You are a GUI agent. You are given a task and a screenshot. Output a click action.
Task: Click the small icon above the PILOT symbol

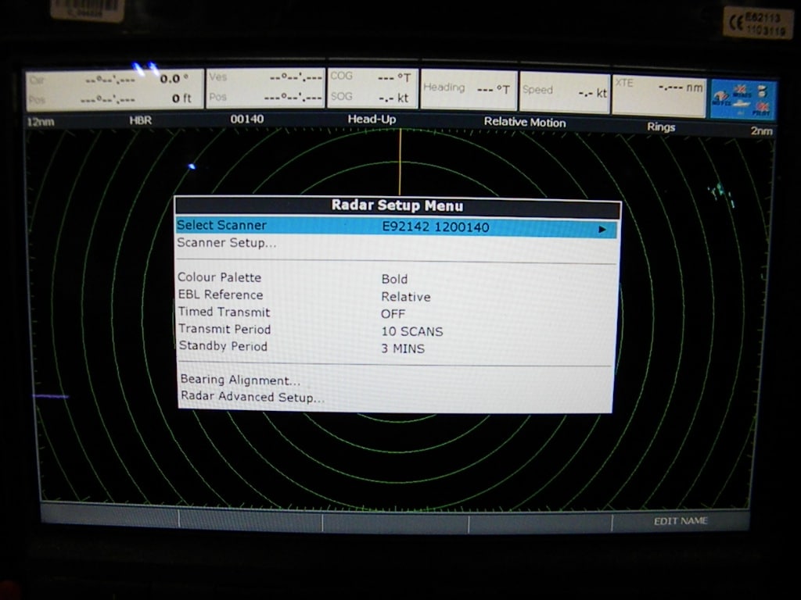tap(761, 89)
